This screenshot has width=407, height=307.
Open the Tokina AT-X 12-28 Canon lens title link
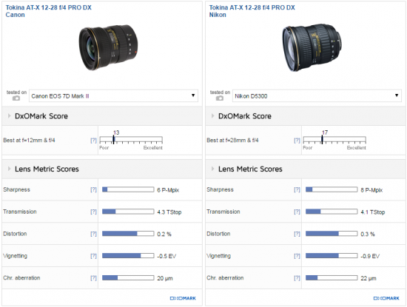49,11
